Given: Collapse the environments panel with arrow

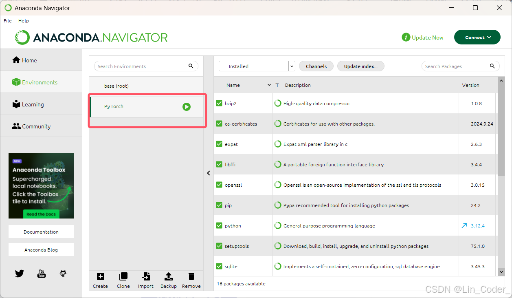Looking at the screenshot, I should [x=209, y=173].
